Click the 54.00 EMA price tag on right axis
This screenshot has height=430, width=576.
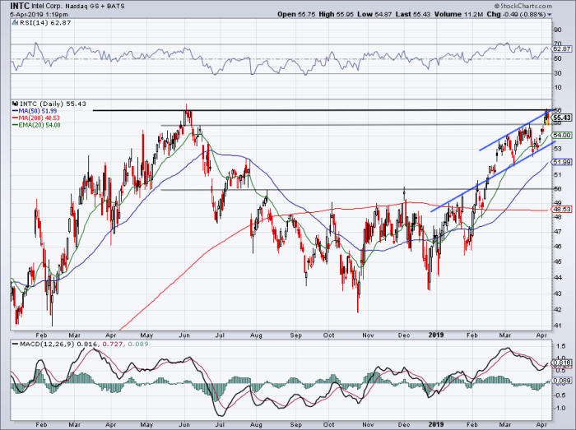pos(562,136)
